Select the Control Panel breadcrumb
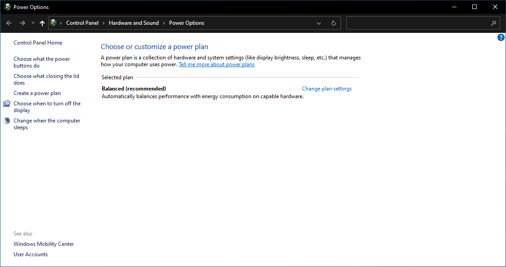Viewport: 506px width, 267px height. (82, 23)
